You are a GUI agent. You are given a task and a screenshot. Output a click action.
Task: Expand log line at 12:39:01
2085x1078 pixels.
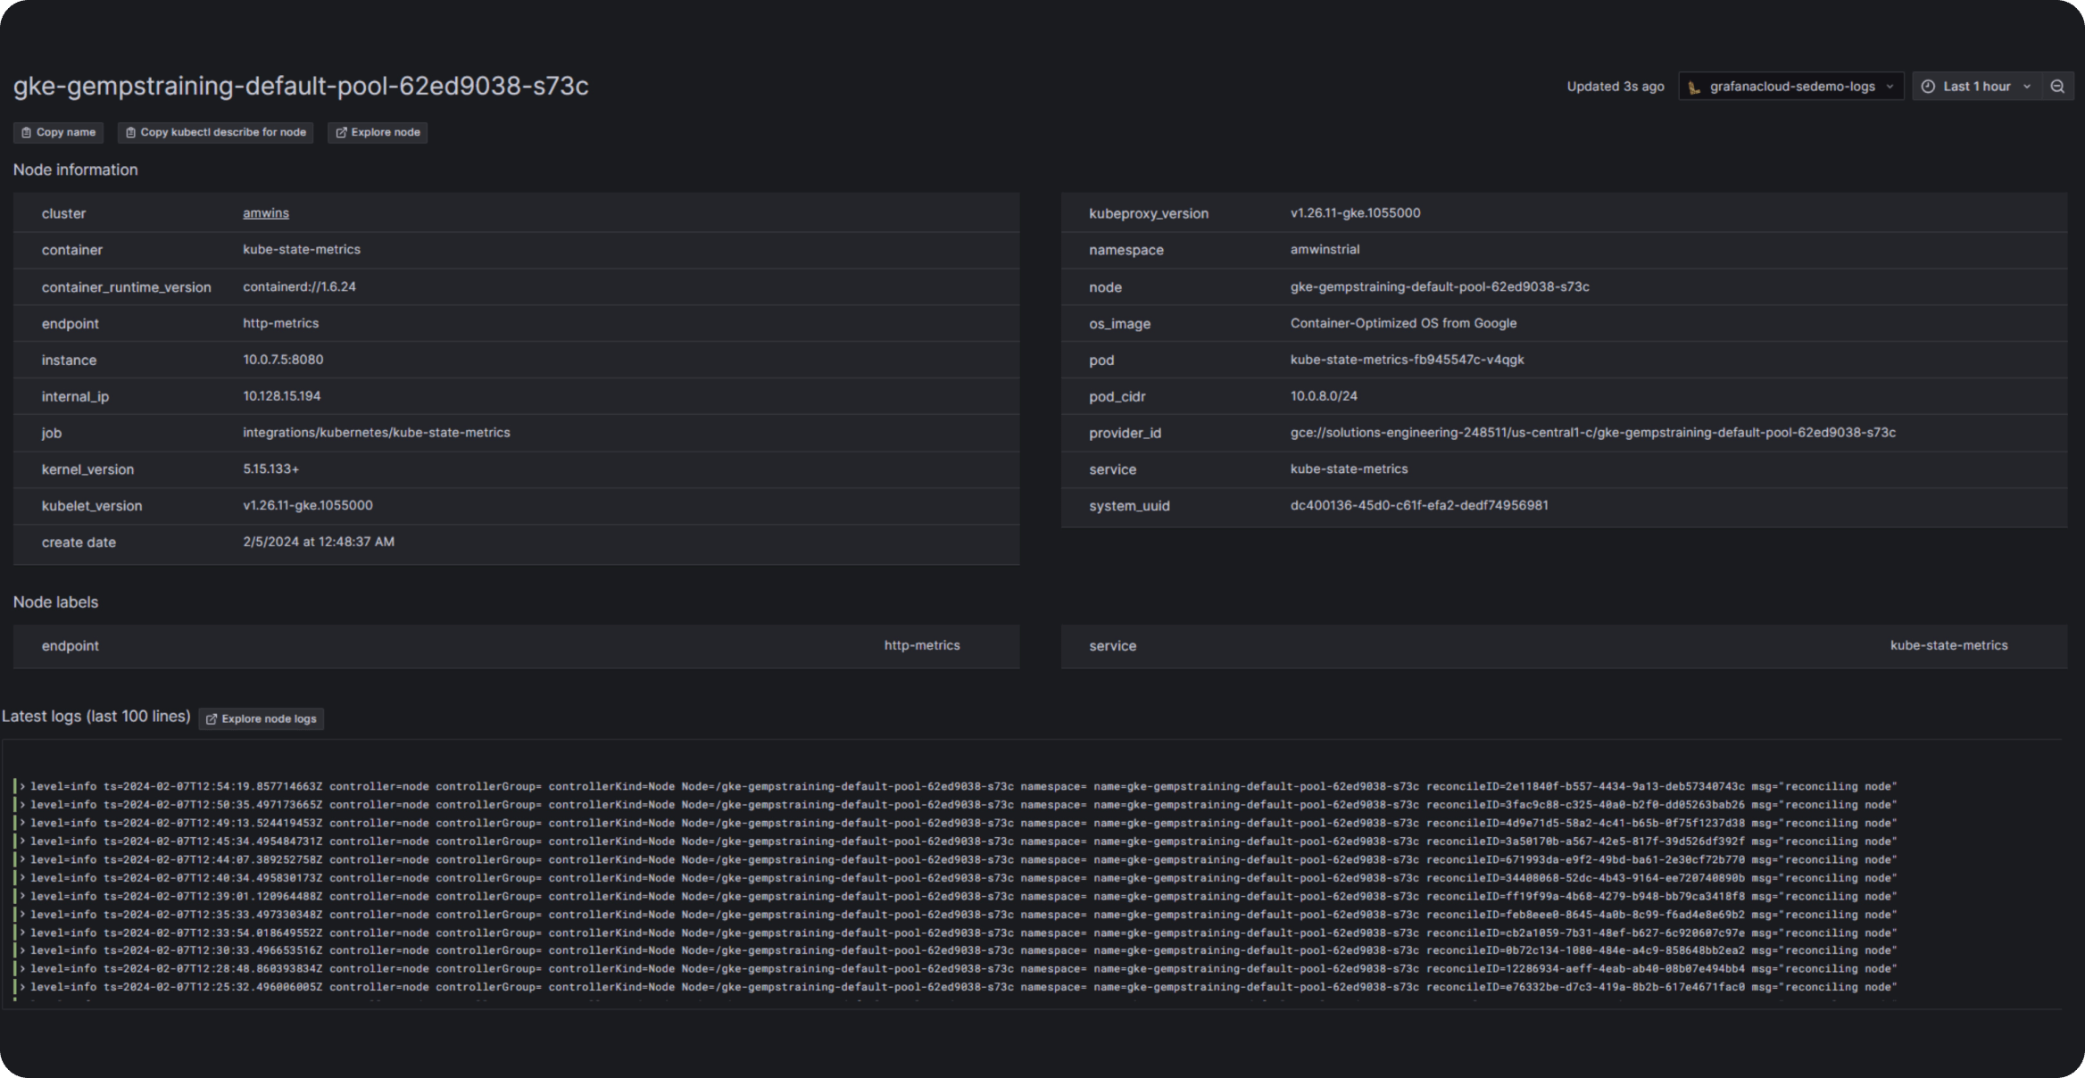[x=22, y=896]
